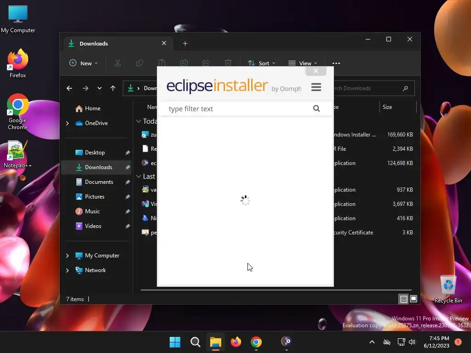Open the See more ellipsis menu
Image resolution: width=471 pixels, height=353 pixels.
click(336, 63)
